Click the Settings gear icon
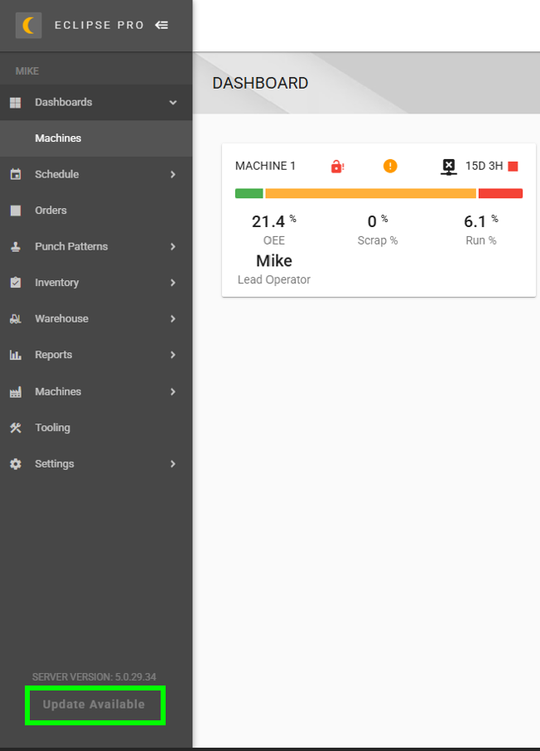The image size is (540, 751). point(16,463)
